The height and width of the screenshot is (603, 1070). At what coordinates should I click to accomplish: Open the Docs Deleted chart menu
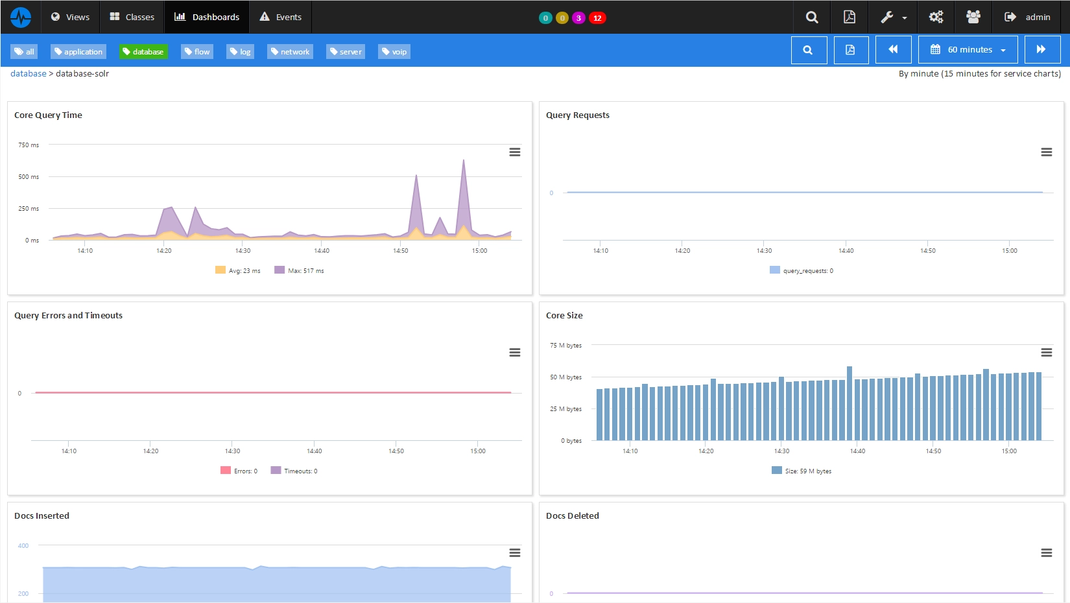coord(1047,553)
